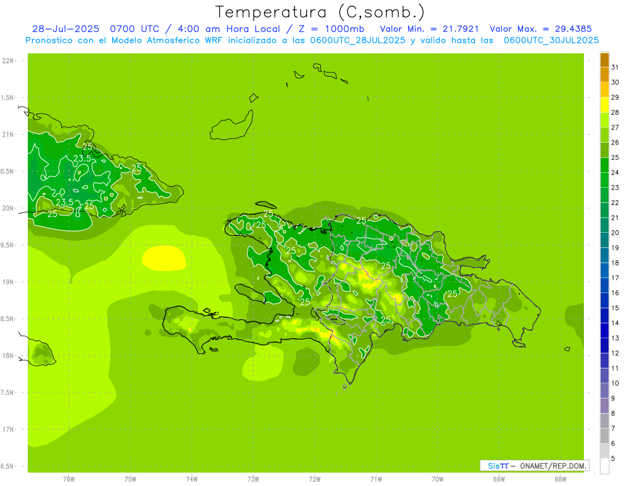The height and width of the screenshot is (486, 629).
Task: Click the "22N" latitude axis label
Action: click(8, 61)
